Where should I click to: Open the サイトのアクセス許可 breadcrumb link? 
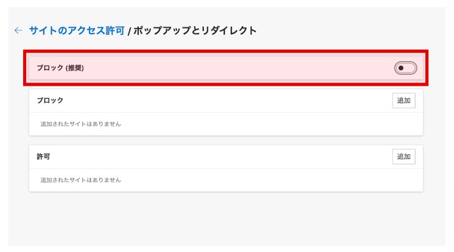coord(76,30)
